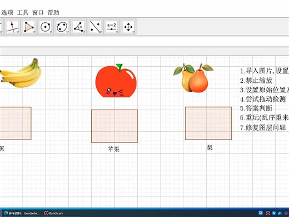Click the red apple image
This screenshot has width=289, height=217.
click(x=116, y=81)
